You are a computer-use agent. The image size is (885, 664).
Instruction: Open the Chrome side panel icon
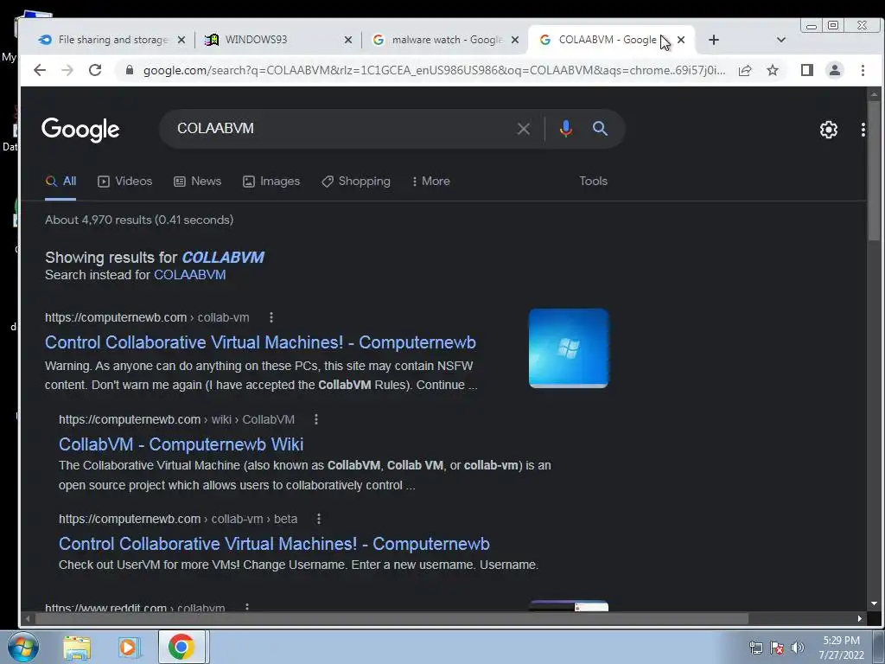(807, 70)
